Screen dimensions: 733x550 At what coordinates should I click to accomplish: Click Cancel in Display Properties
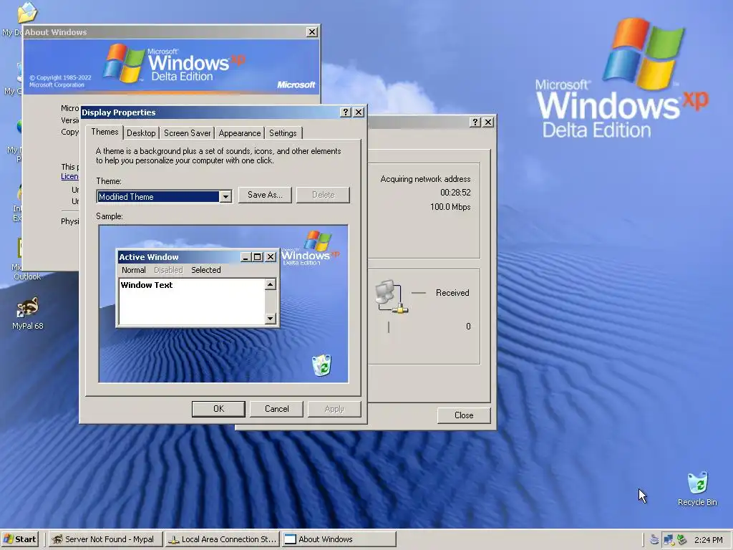[x=277, y=409]
